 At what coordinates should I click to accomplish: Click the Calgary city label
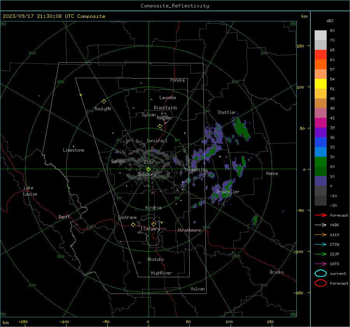point(152,229)
